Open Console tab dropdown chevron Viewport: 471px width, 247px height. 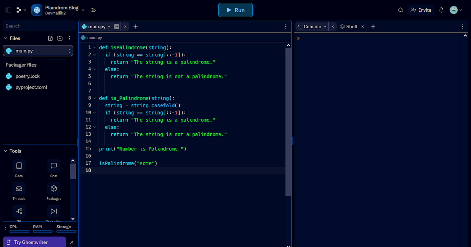point(325,27)
